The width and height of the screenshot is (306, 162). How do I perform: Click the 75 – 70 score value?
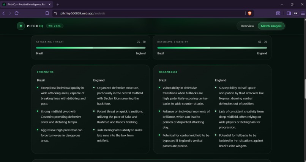point(141,42)
